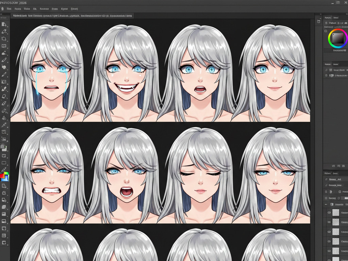
Task: Click the music-note icon in the Boxstdtion row
Action: pos(326,70)
